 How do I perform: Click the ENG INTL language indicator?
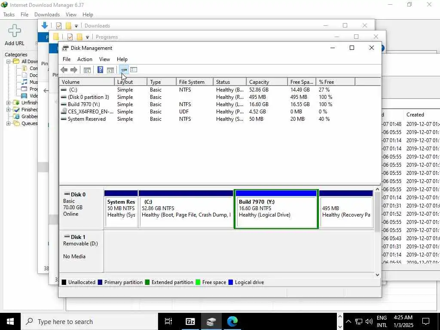(382, 321)
